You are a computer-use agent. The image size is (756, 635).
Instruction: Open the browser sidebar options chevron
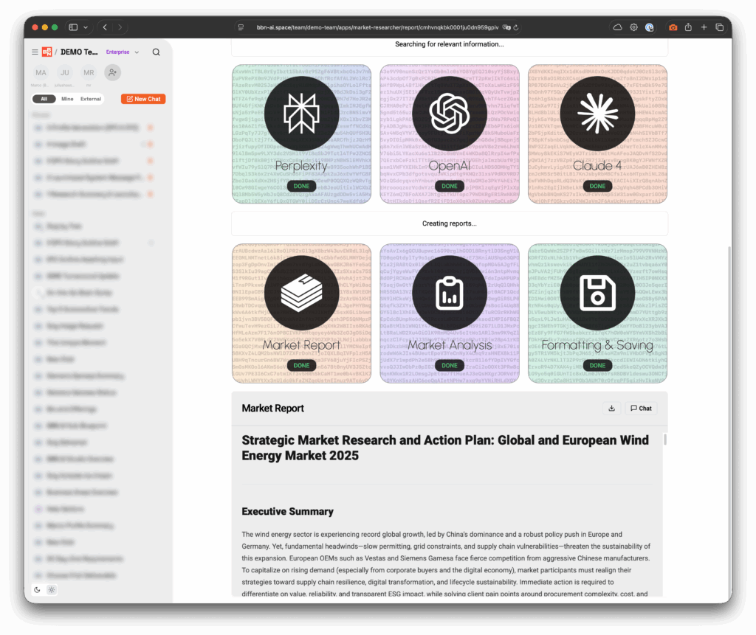tap(86, 27)
